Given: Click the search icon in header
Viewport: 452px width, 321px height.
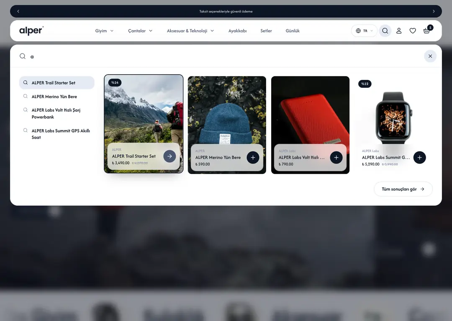Looking at the screenshot, I should click(385, 31).
